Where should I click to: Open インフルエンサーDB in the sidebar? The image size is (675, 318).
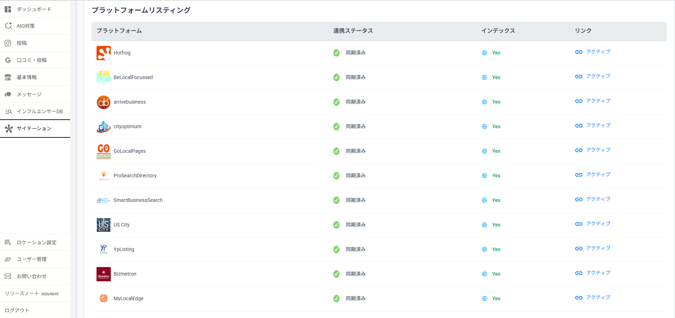(35, 111)
